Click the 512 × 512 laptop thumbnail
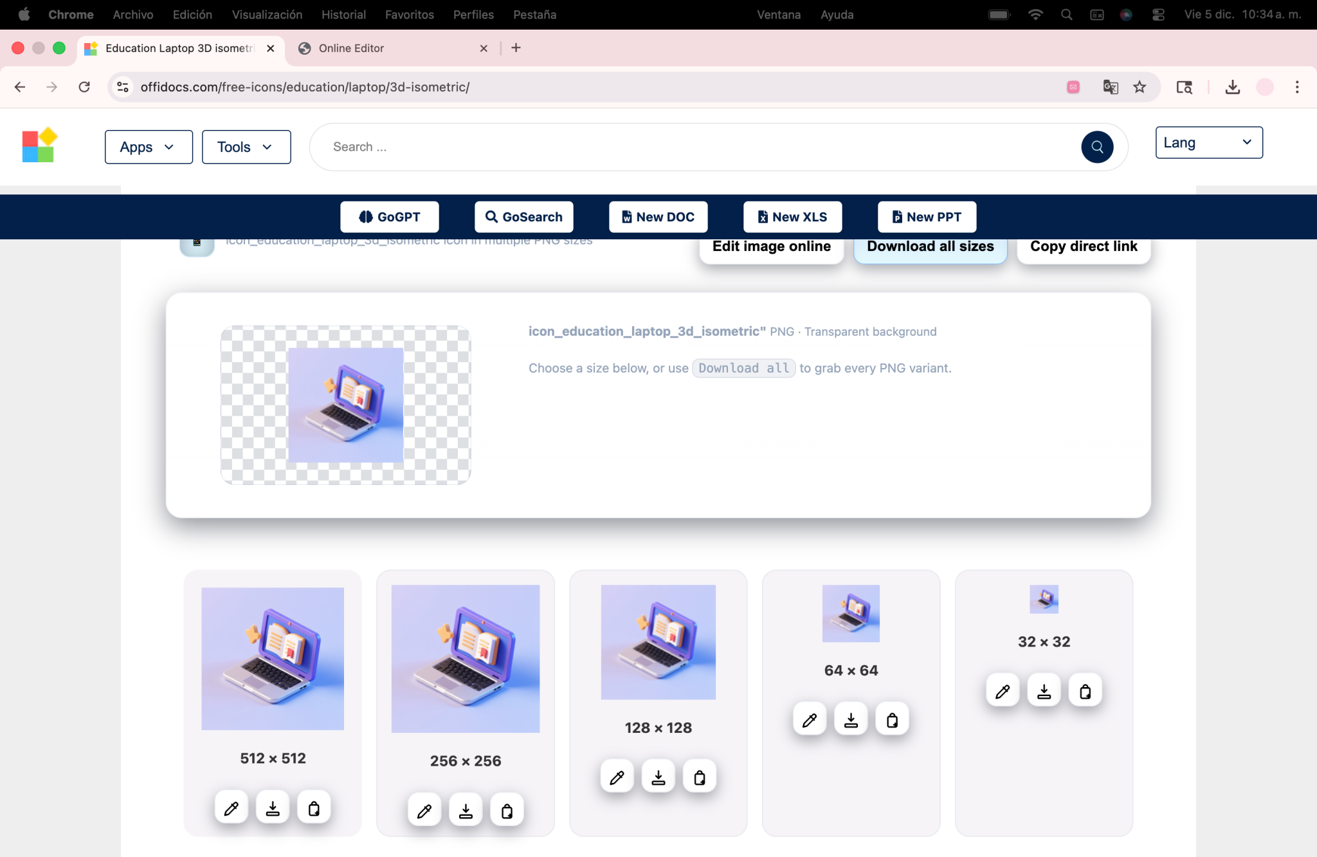Screen dimensions: 1317x857 [273, 658]
